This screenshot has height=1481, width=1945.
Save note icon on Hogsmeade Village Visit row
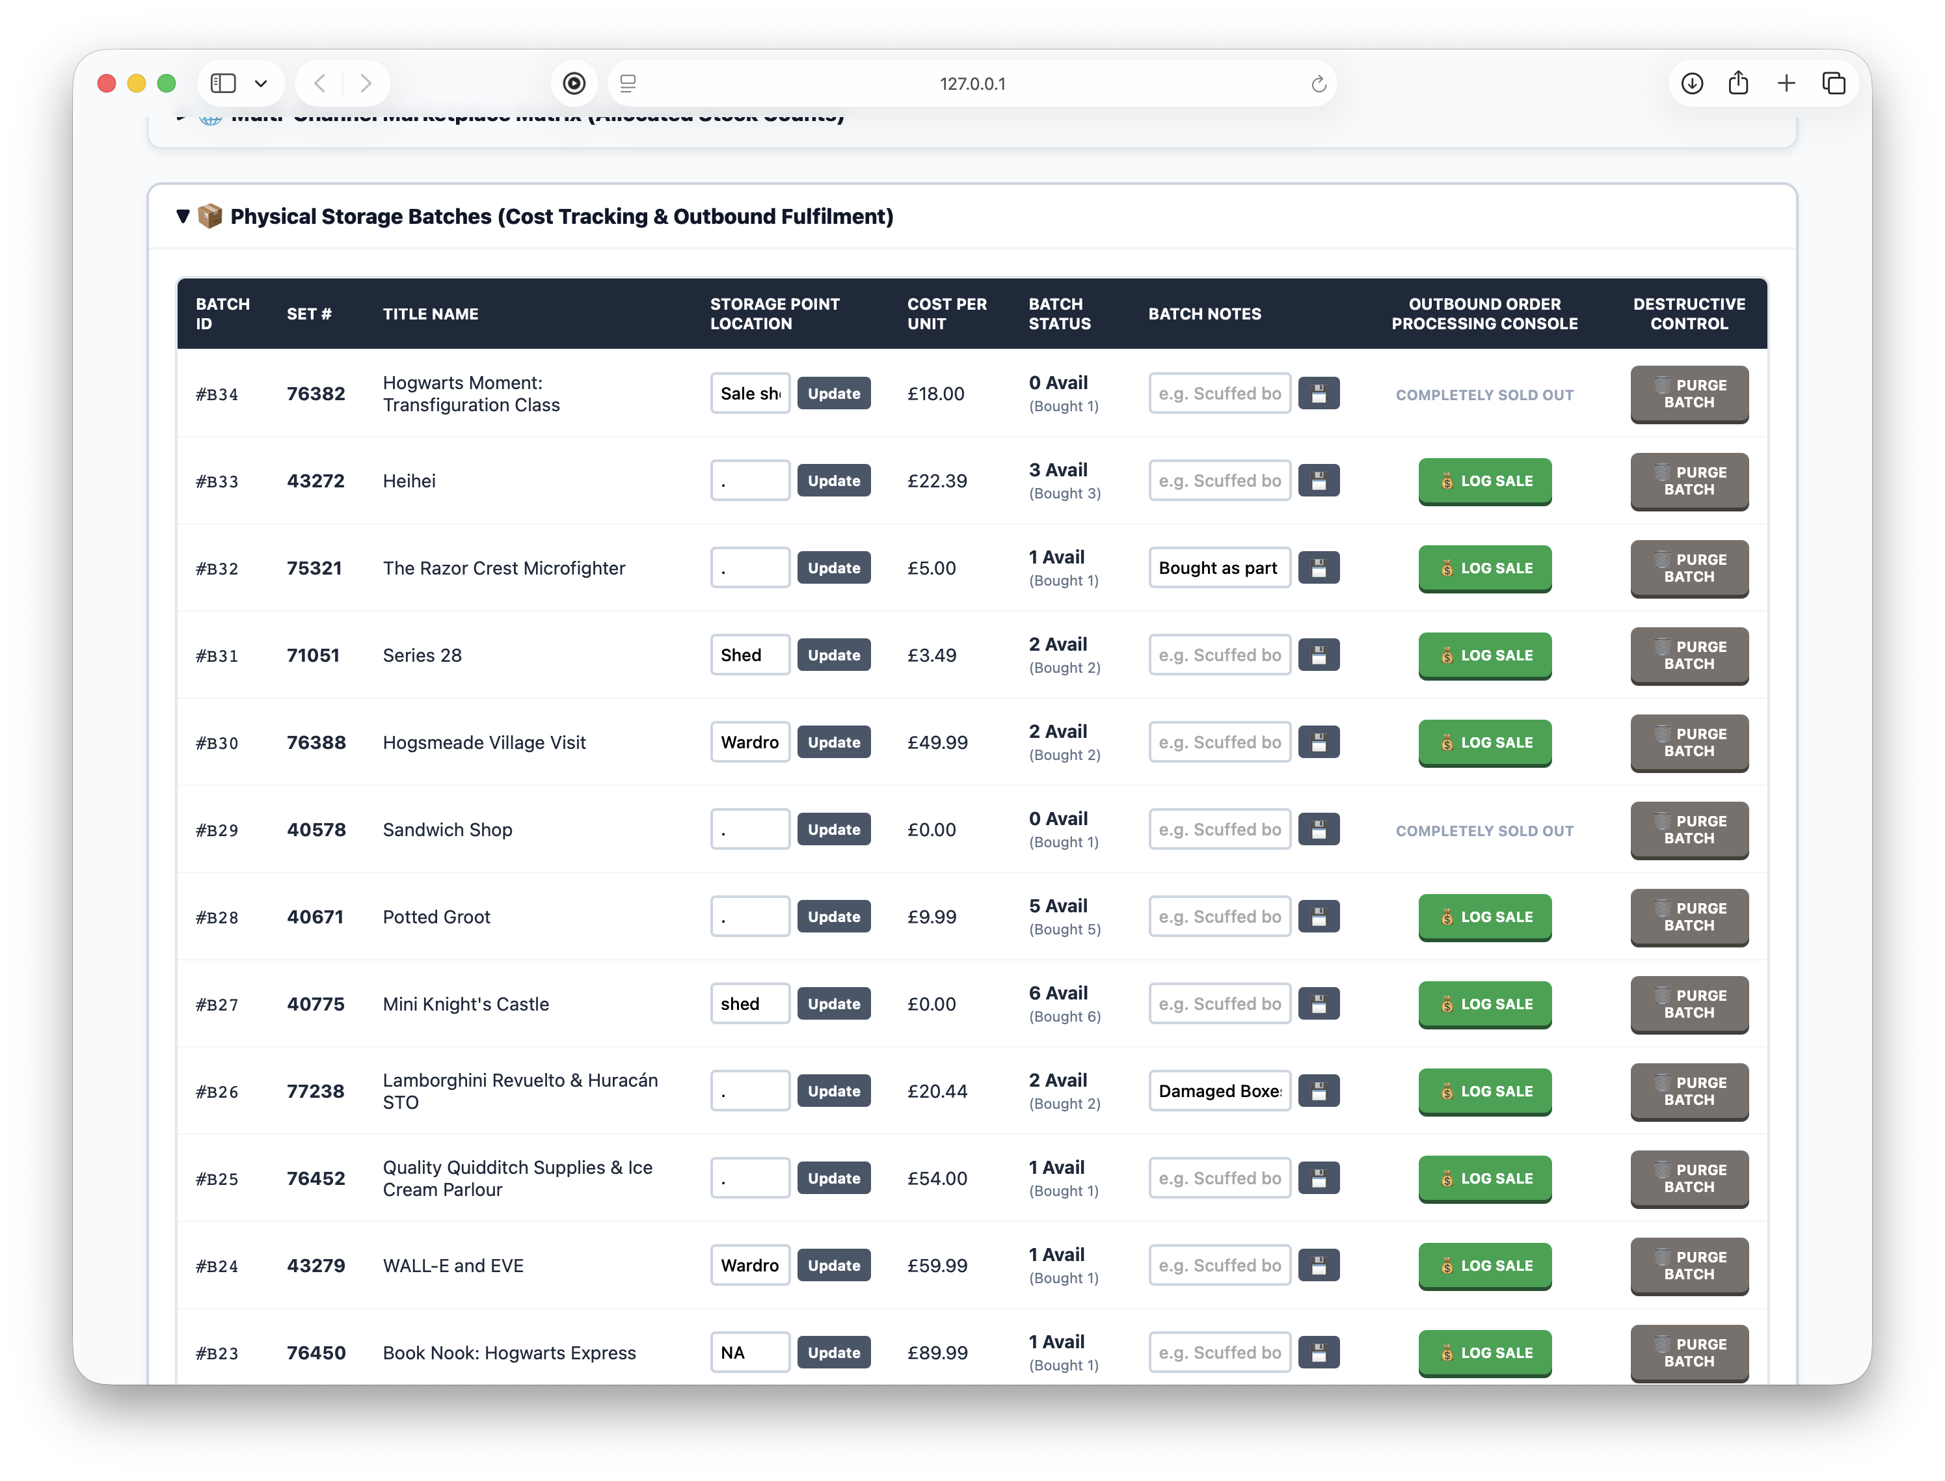coord(1319,742)
